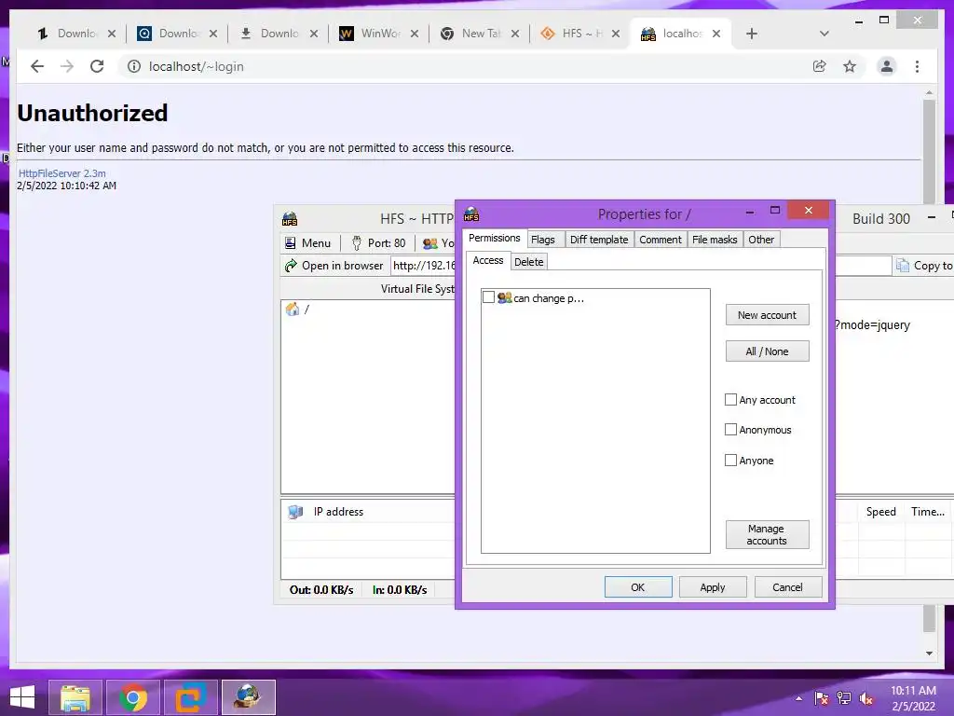Enable the Anyone checkbox

730,461
